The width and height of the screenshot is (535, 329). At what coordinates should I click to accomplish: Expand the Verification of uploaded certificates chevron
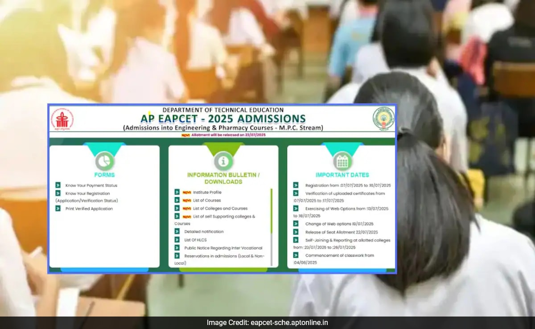tap(295, 193)
